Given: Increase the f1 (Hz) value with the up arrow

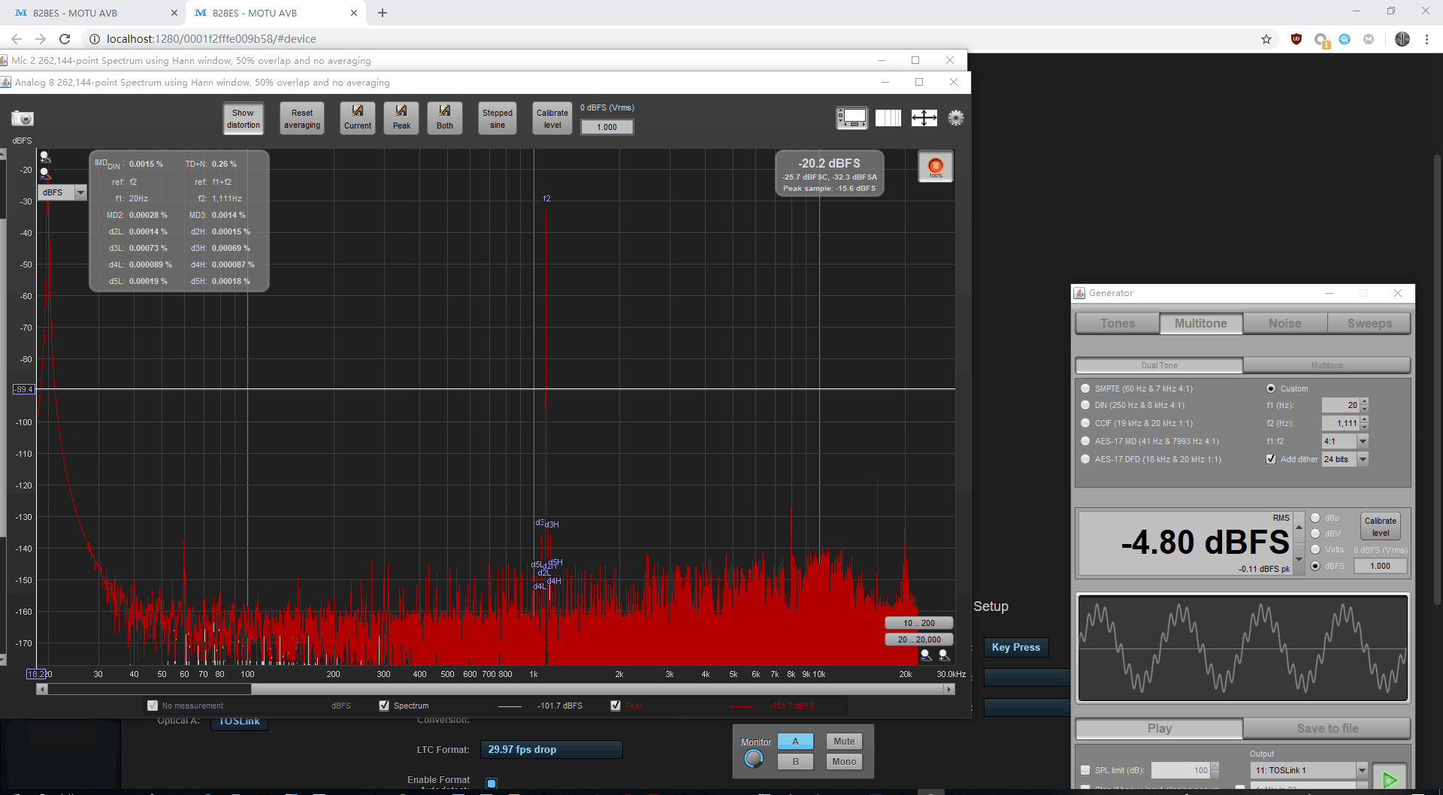Looking at the screenshot, I should coord(1365,401).
